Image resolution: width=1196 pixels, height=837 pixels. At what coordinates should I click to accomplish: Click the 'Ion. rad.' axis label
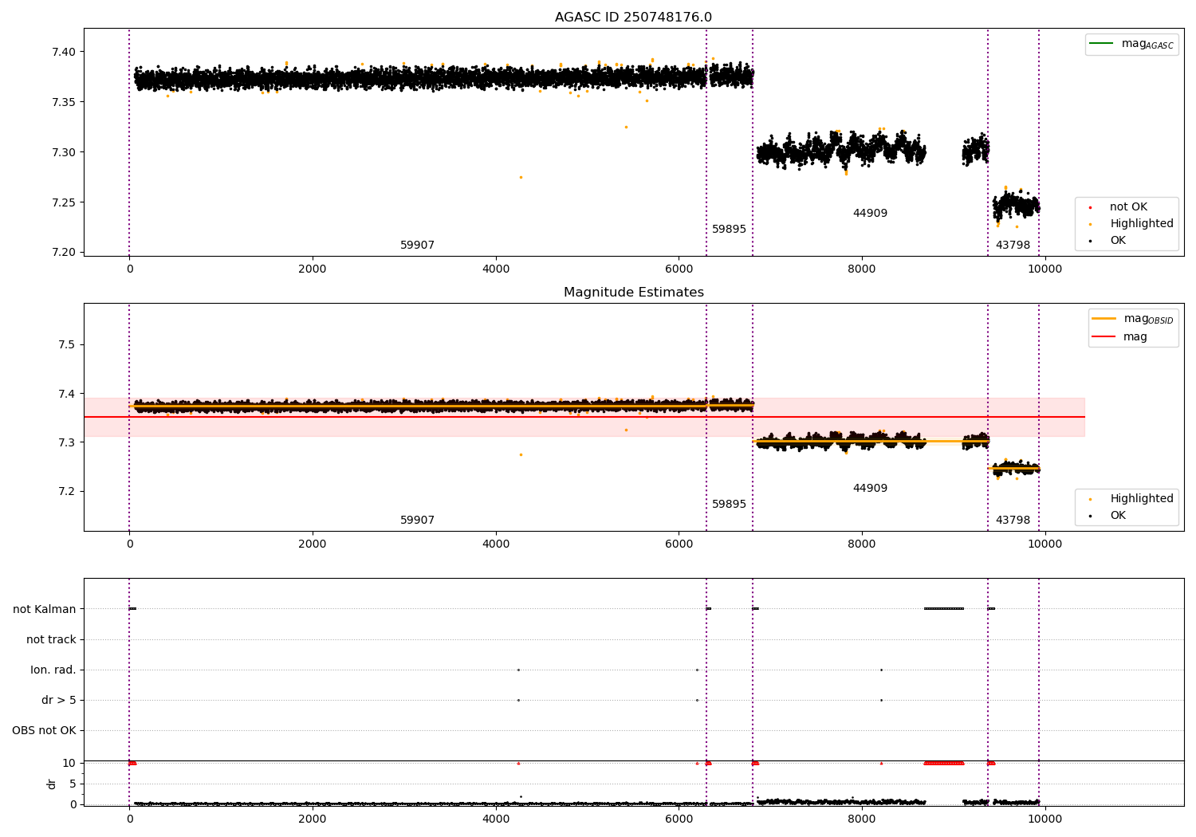pyautogui.click(x=53, y=670)
